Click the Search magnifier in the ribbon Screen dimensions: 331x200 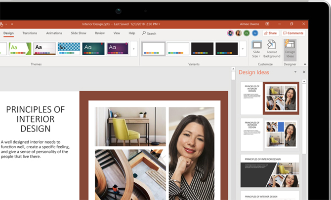coord(144,33)
